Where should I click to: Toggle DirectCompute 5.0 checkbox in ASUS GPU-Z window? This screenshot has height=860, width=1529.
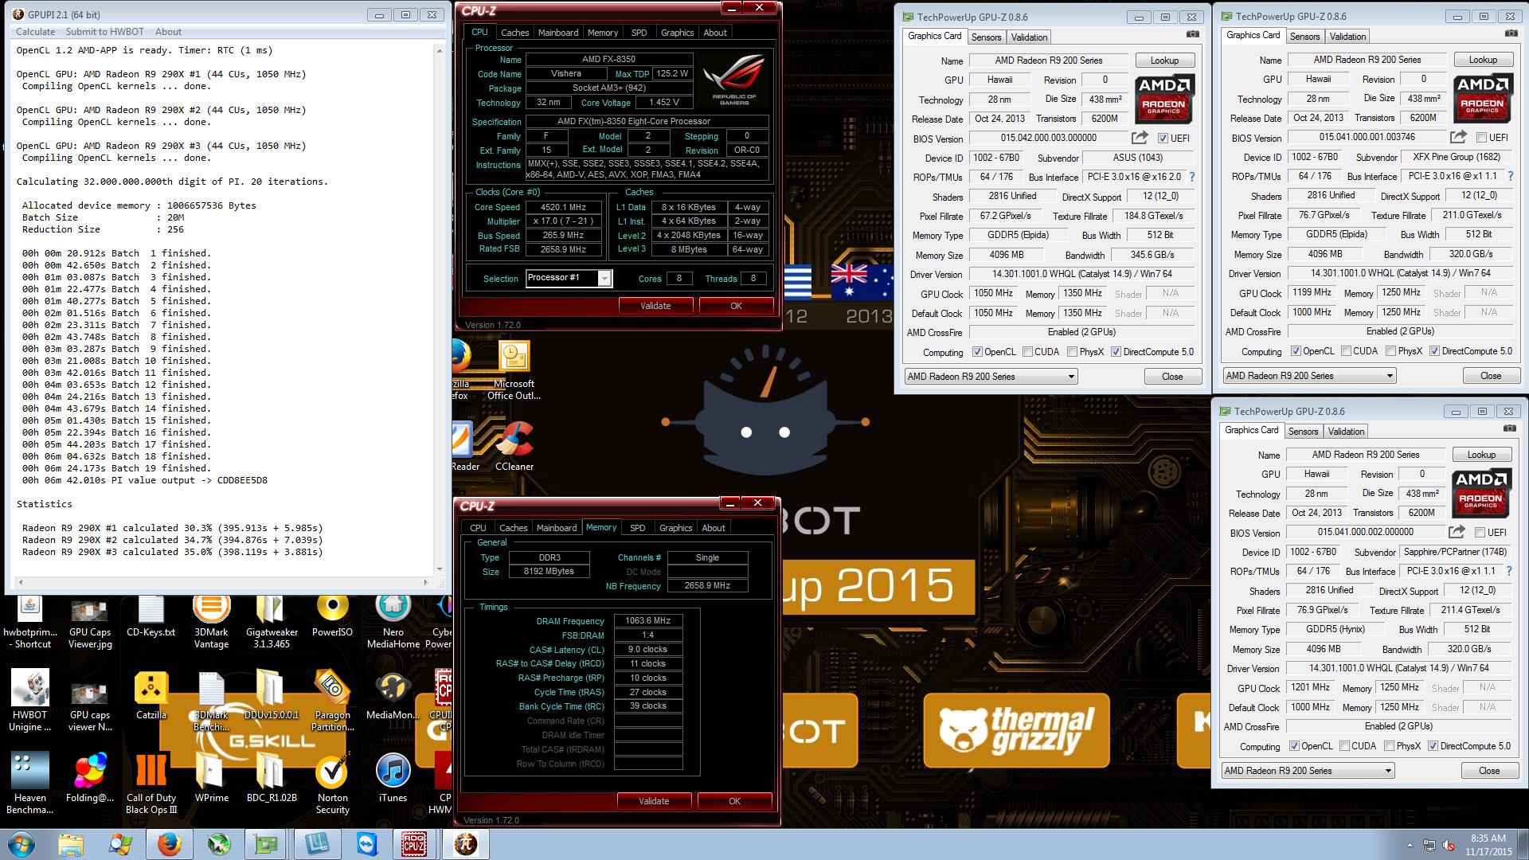1116,352
